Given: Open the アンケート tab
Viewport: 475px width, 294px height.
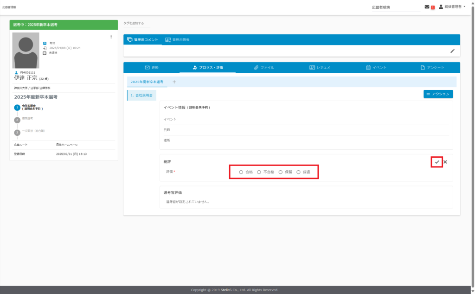Looking at the screenshot, I should pyautogui.click(x=432, y=68).
